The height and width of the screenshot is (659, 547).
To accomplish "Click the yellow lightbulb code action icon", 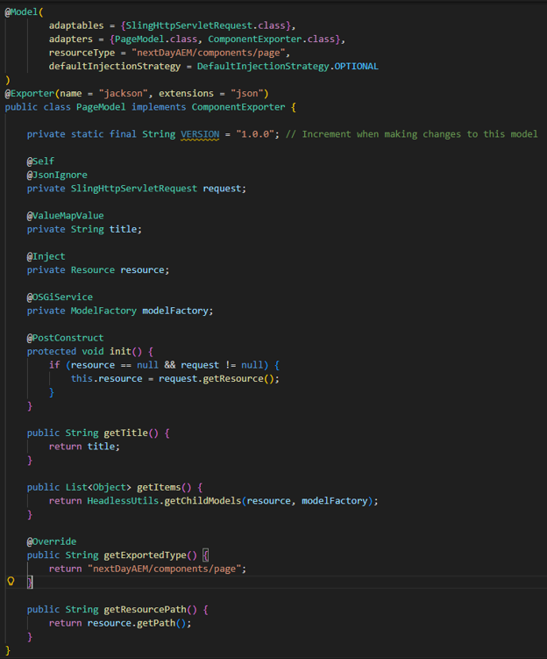I will tap(11, 581).
